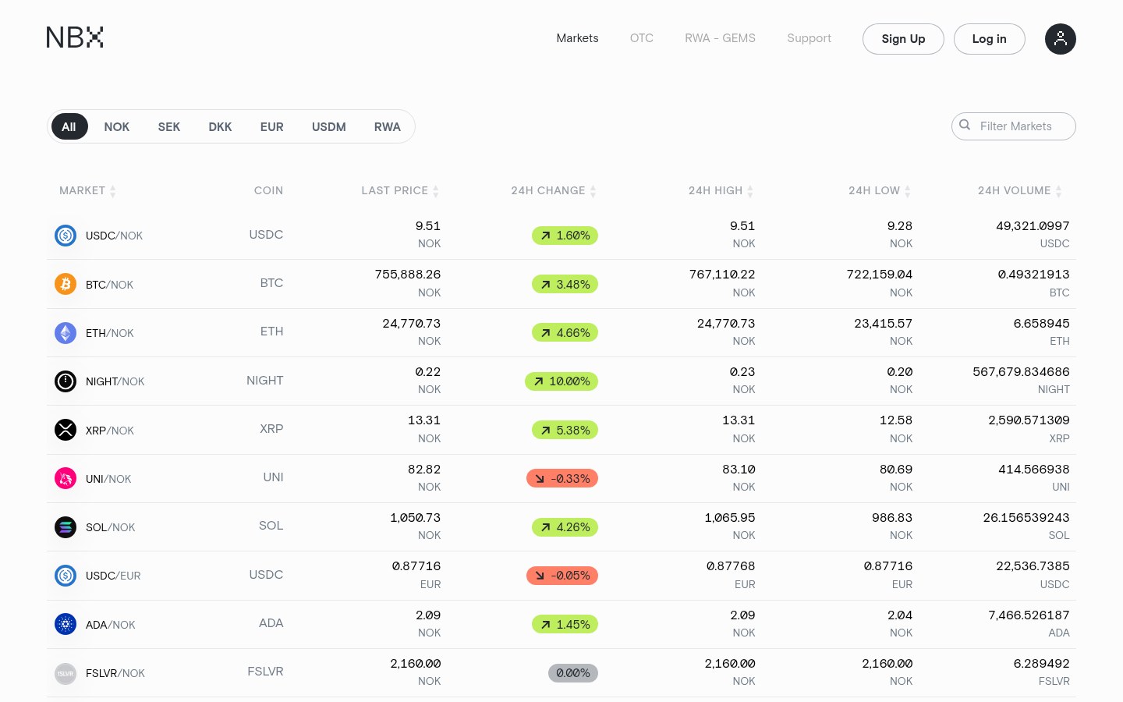
Task: Click the 10.00% change badge for NIGHT
Action: [x=561, y=381]
